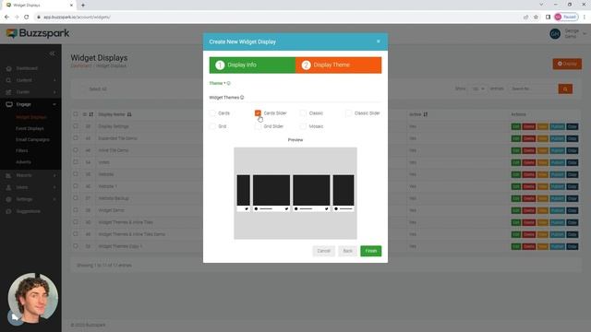Image resolution: width=591 pixels, height=332 pixels.
Task: Click the GH user avatar icon
Action: click(555, 34)
